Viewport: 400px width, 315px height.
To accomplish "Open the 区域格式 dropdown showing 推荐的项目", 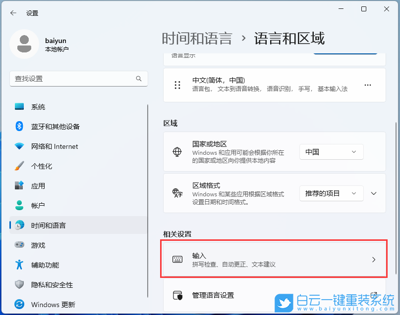I will [x=331, y=193].
